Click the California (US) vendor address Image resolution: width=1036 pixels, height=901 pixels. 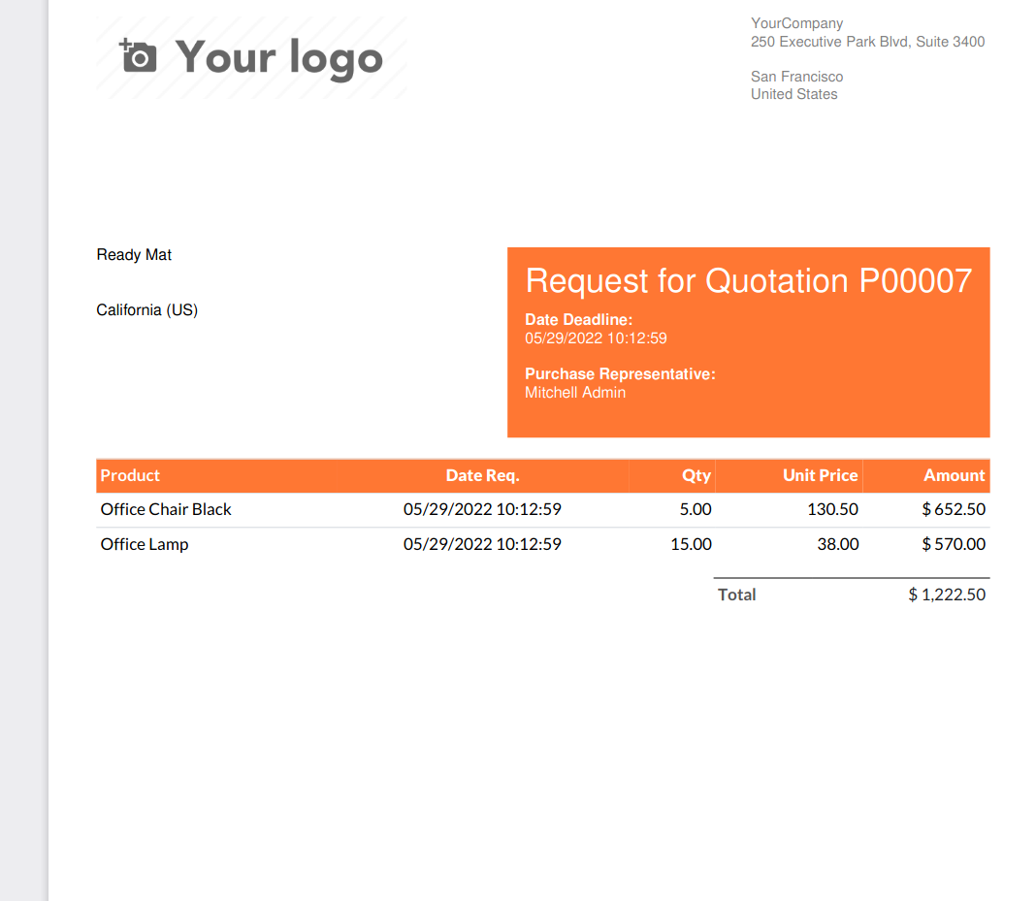146,310
